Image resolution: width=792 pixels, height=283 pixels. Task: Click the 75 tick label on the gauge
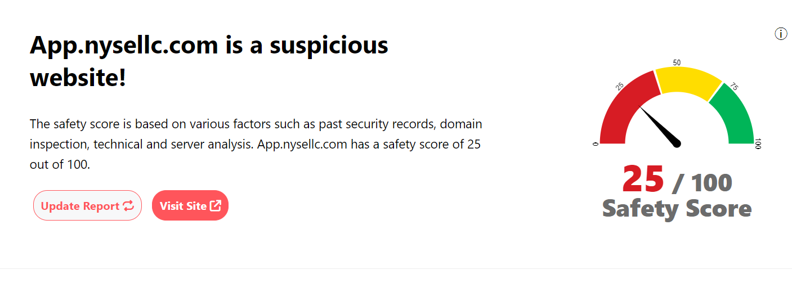tap(734, 87)
